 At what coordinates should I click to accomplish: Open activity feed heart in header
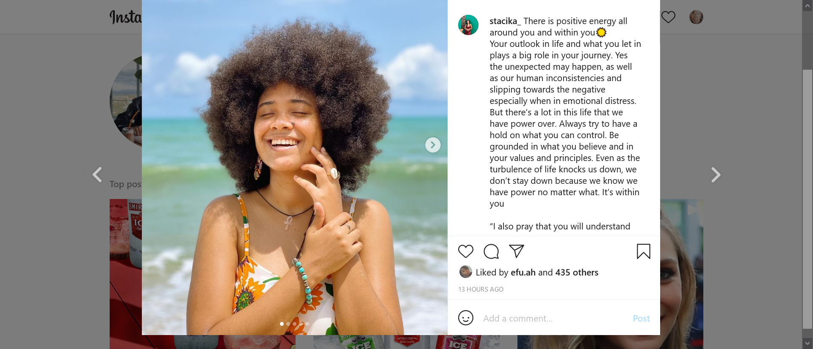668,17
